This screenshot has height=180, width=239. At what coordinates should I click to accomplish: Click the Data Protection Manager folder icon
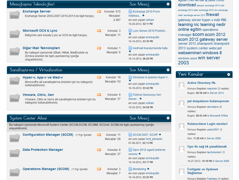click(x=15, y=153)
